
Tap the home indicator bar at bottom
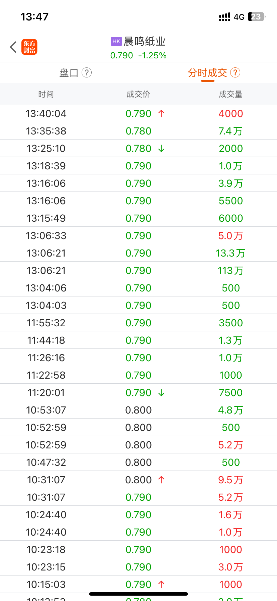click(138, 594)
